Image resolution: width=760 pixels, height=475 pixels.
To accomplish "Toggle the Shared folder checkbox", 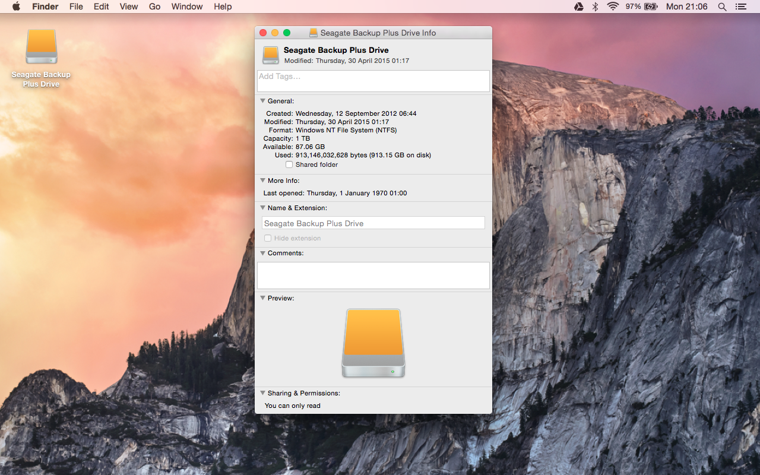I will (289, 164).
